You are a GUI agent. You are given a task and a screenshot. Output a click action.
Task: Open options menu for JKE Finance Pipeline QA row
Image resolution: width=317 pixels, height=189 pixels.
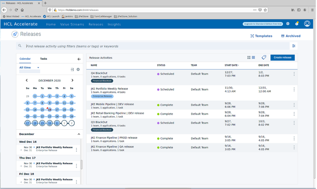click(x=294, y=147)
